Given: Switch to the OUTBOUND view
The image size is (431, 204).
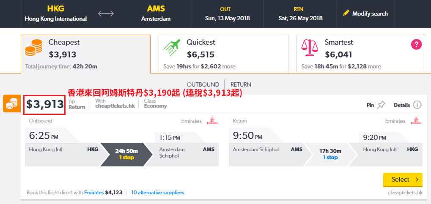Looking at the screenshot, I should click(x=203, y=84).
